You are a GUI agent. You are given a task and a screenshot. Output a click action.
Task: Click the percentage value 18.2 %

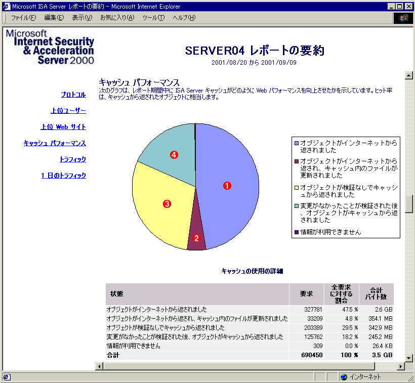tap(350, 337)
